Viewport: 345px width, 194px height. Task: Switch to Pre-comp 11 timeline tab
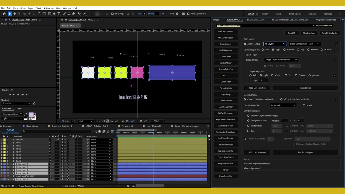point(127,126)
